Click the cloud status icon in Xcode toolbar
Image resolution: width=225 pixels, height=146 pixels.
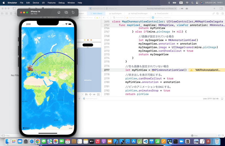(x=187, y=8)
